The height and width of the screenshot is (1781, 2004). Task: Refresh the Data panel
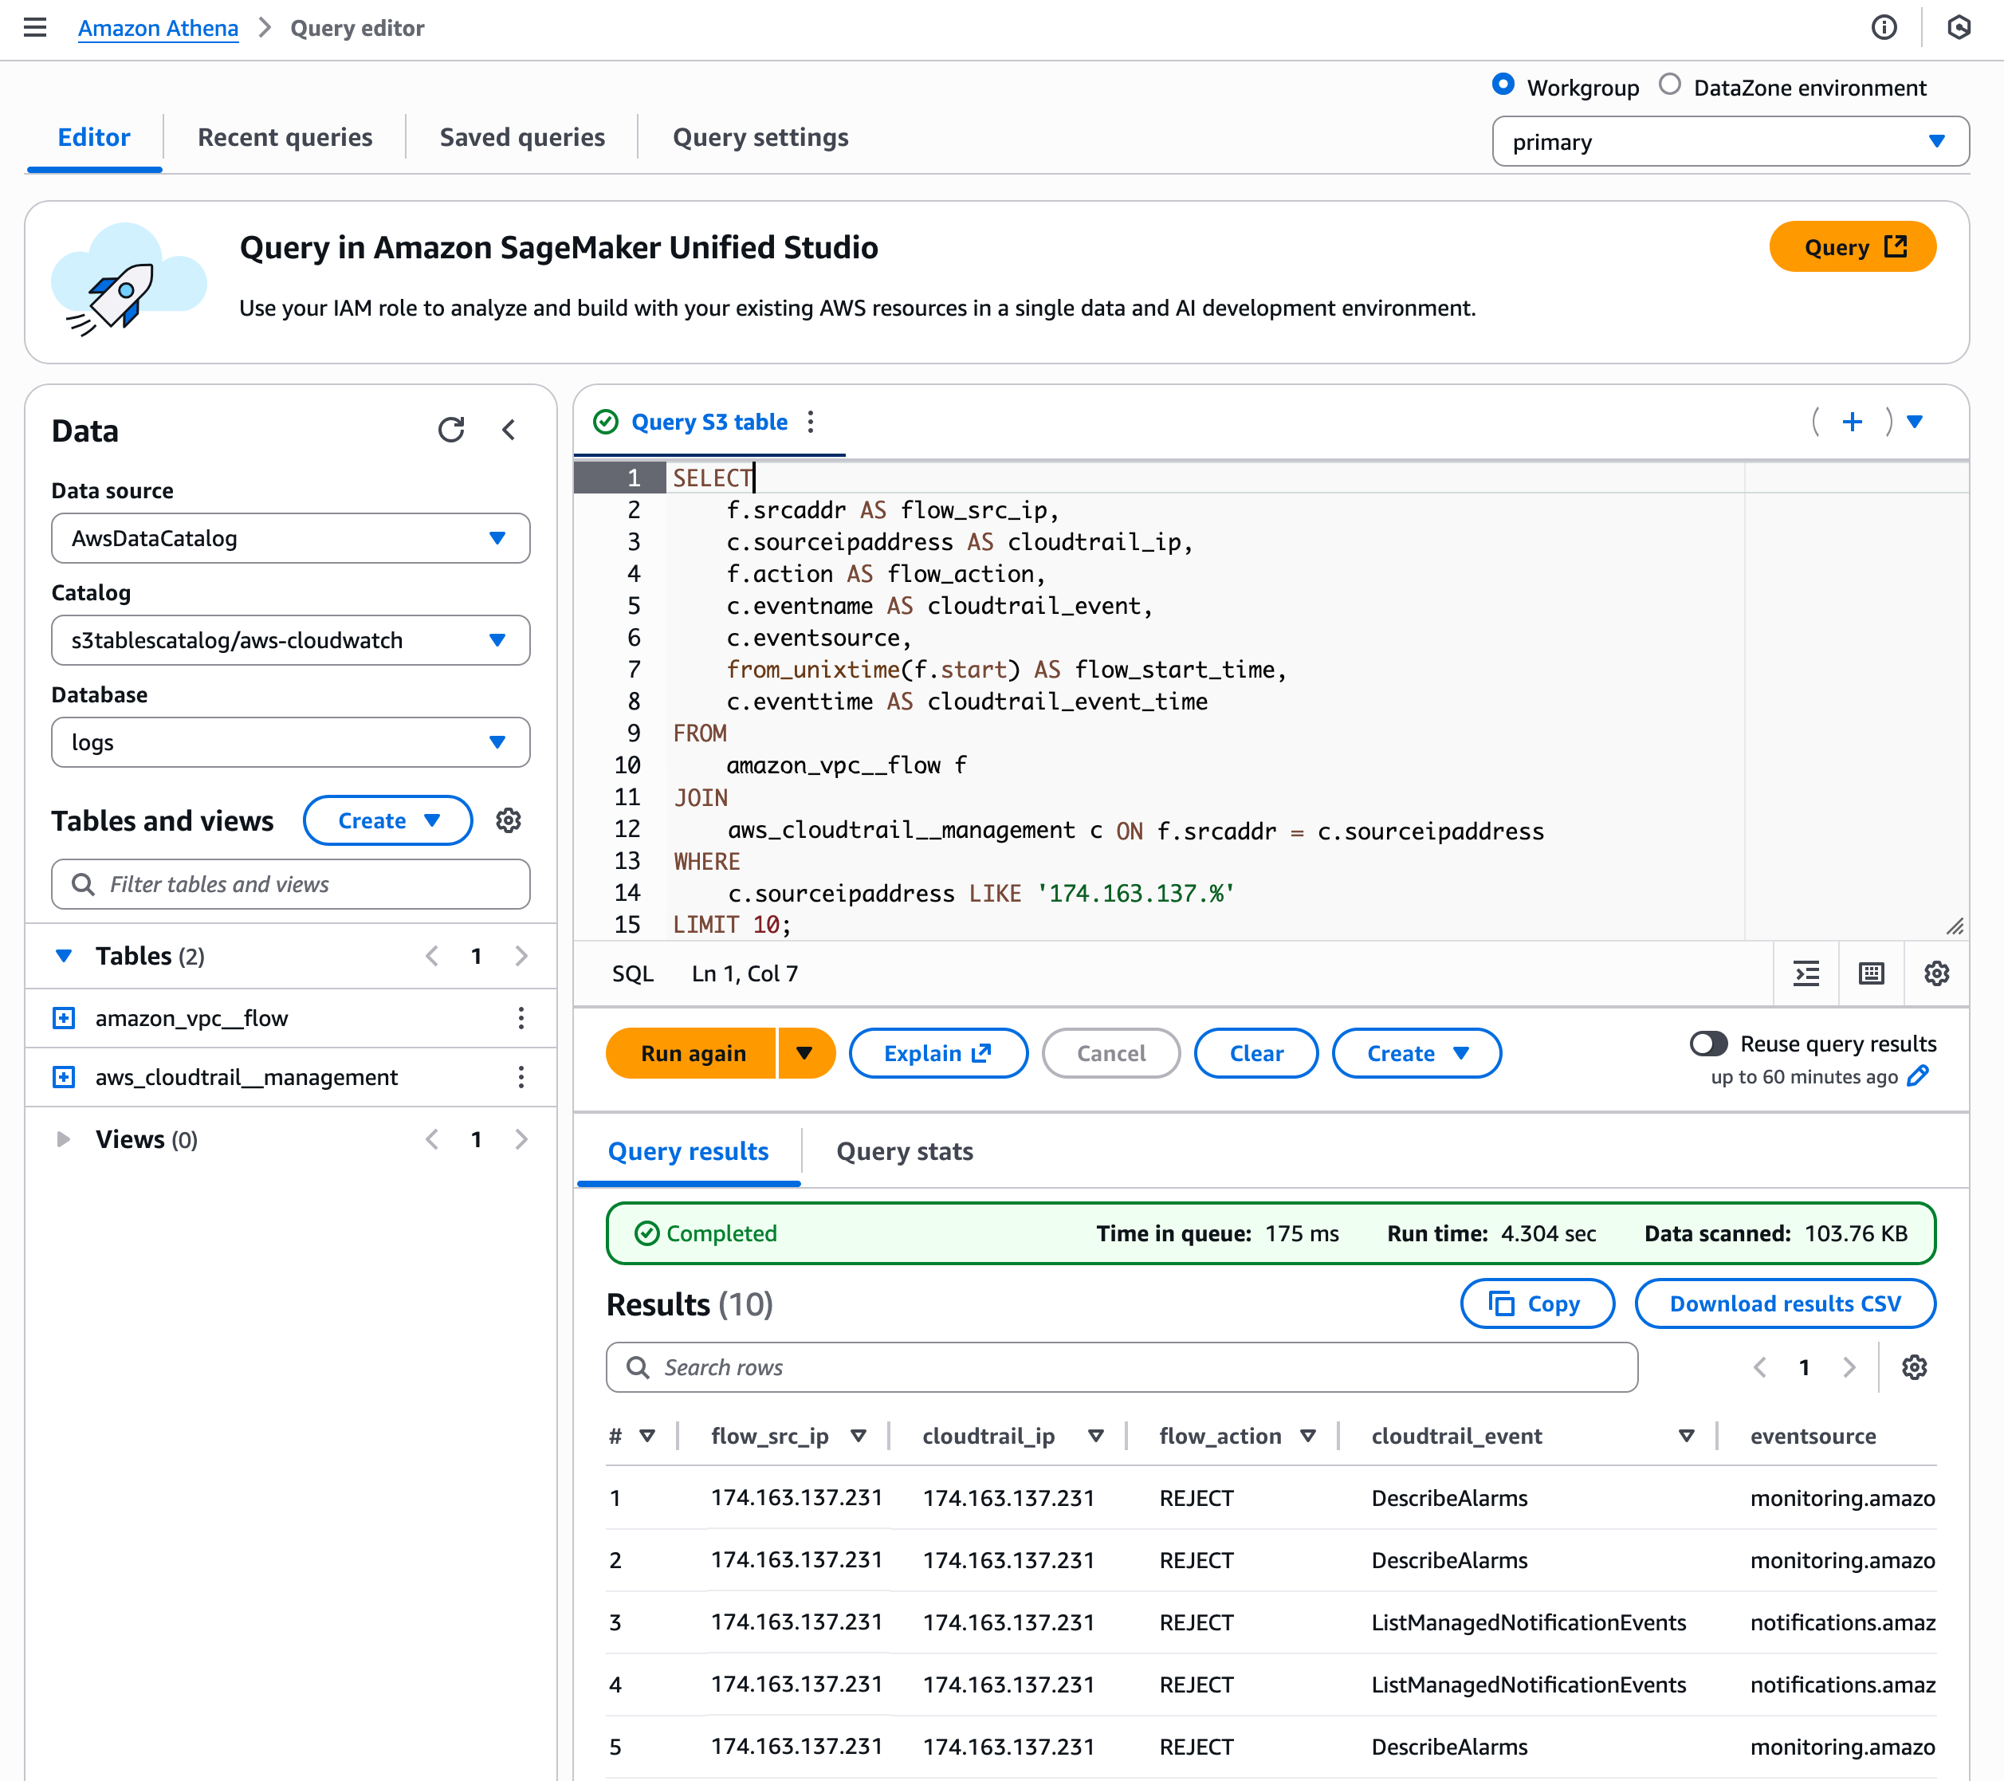[451, 430]
